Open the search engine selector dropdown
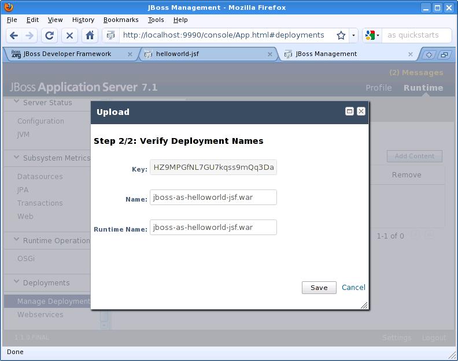Screen dimensions: 458x361 [x=372, y=36]
